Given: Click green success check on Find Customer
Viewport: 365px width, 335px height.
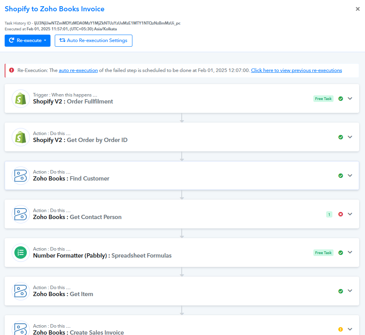Looking at the screenshot, I should coord(341,175).
